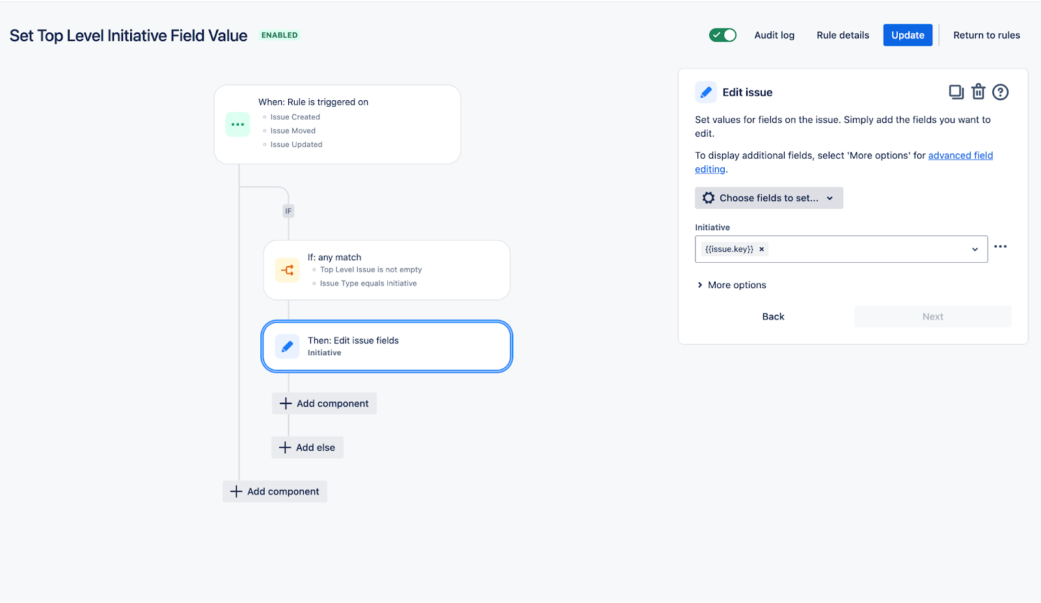Expand the Initiative field dropdown arrow

(975, 249)
